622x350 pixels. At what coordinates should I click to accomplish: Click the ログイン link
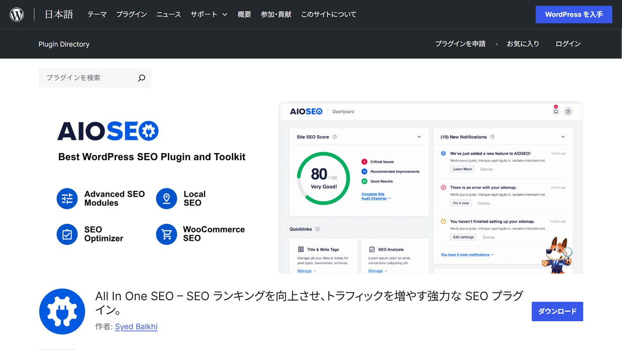pos(568,44)
